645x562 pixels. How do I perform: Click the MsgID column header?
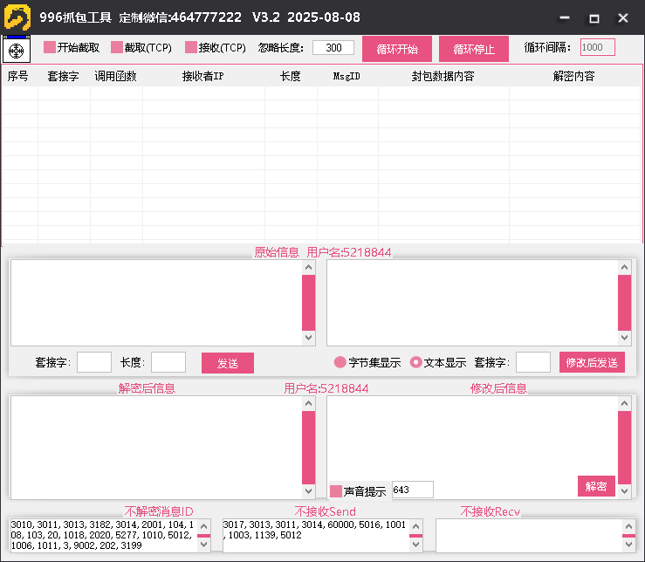coord(347,77)
